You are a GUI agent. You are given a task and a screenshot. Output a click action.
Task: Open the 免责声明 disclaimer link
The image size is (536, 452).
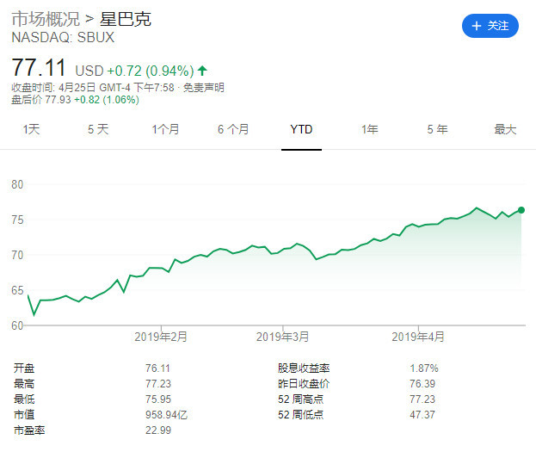tap(204, 88)
